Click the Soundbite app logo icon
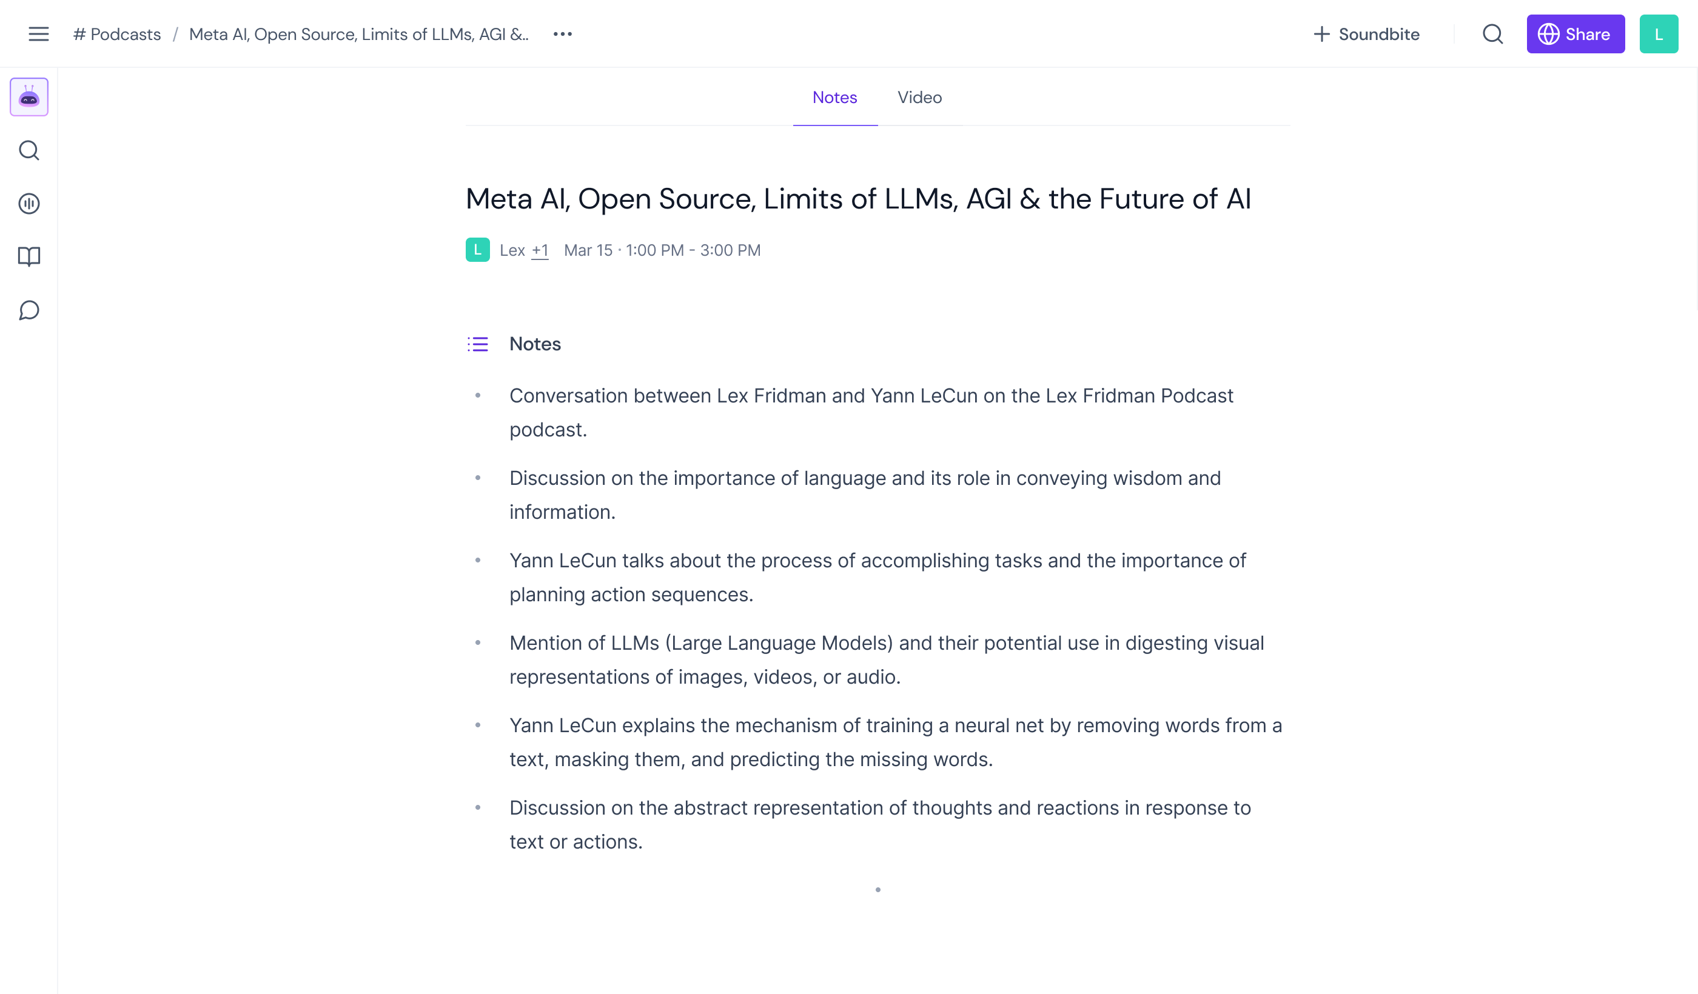The height and width of the screenshot is (994, 1698). point(30,97)
